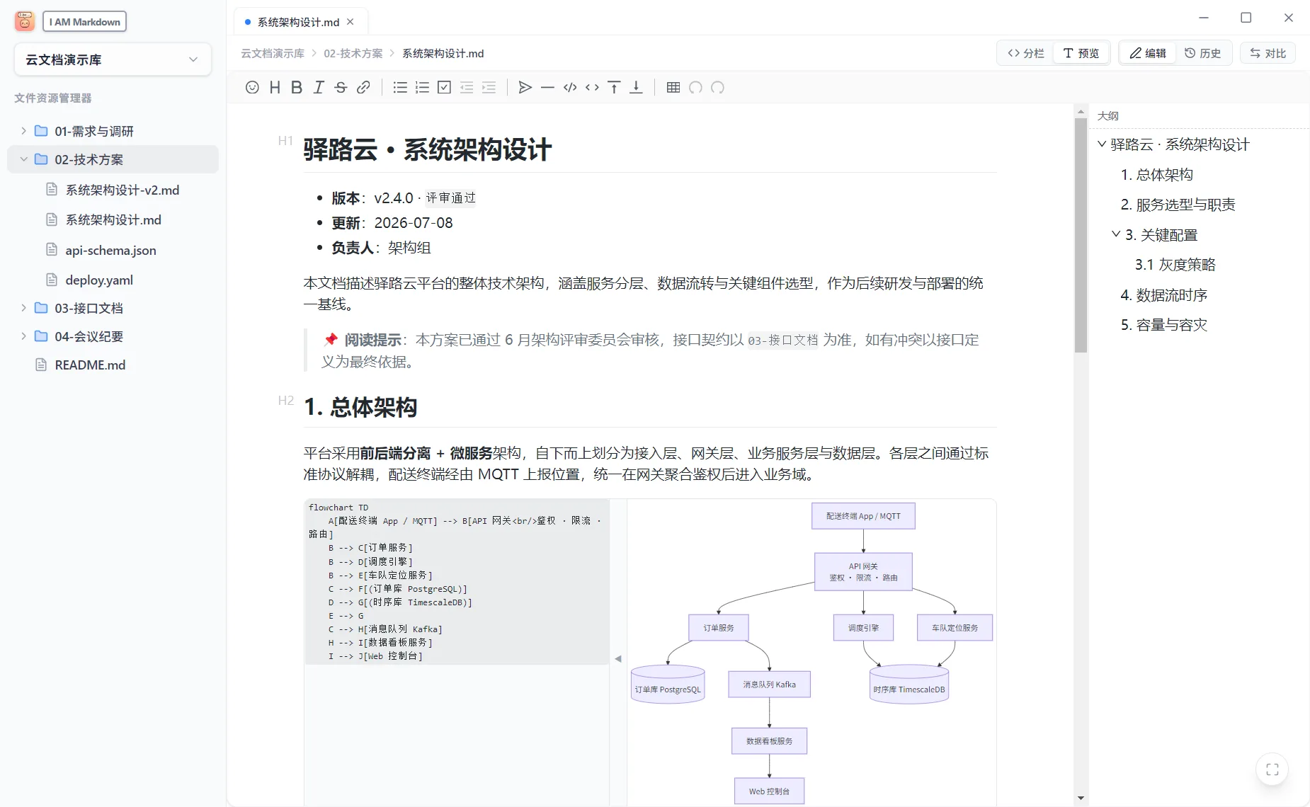Image resolution: width=1310 pixels, height=807 pixels.
Task: Click the 03-接口文档 inline code text
Action: click(x=783, y=340)
